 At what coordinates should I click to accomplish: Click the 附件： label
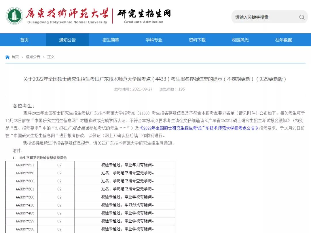(18, 150)
